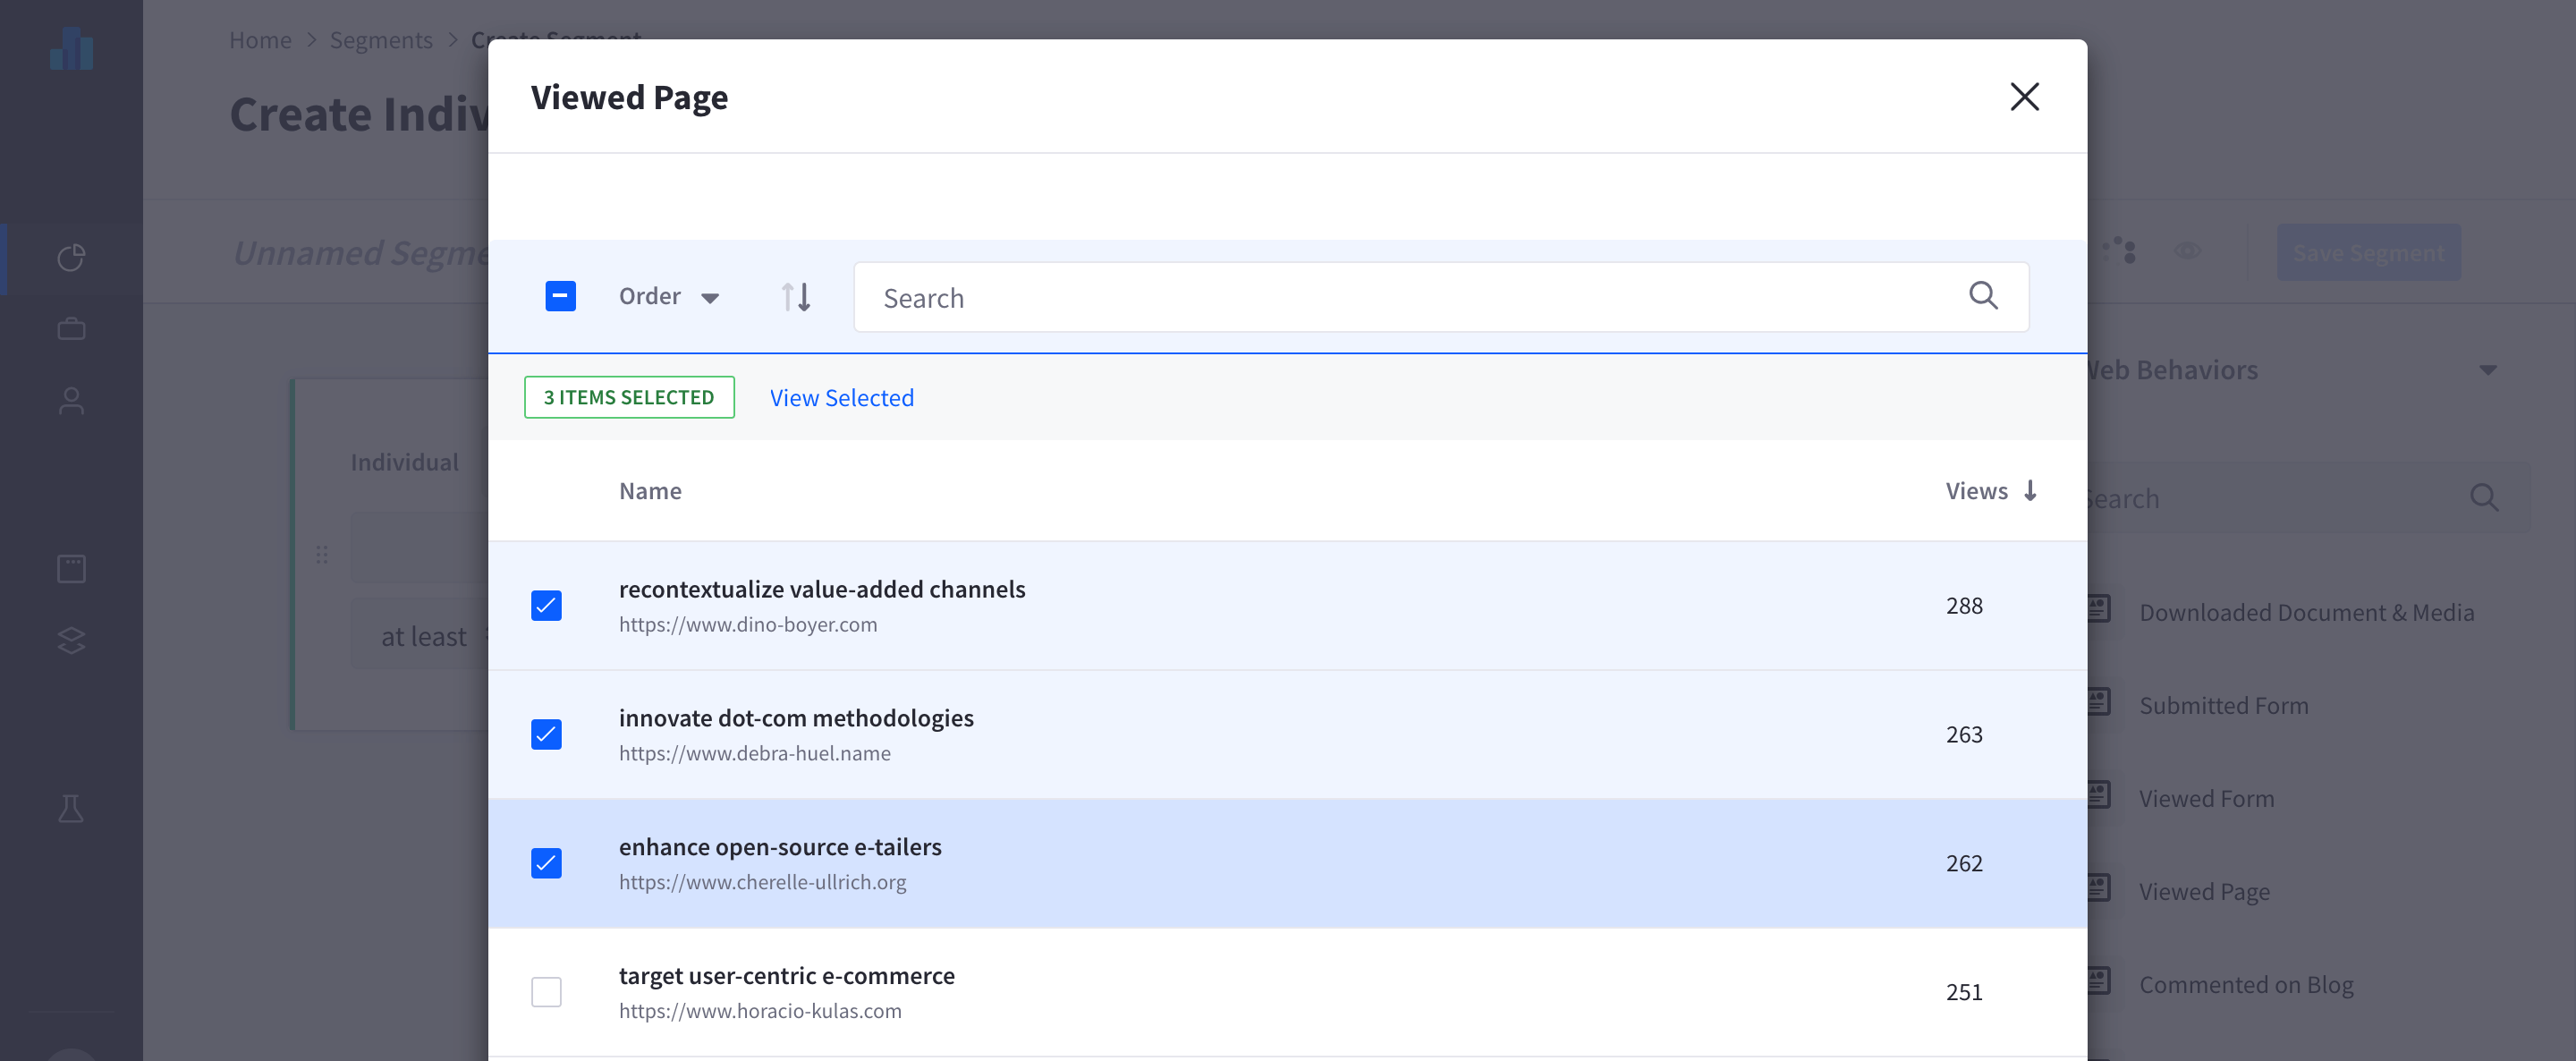2576x1061 pixels.
Task: Uncheck recontextualize value-added channels row
Action: pyautogui.click(x=546, y=605)
